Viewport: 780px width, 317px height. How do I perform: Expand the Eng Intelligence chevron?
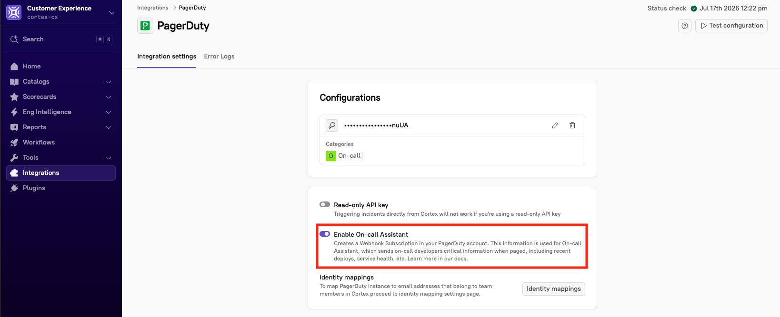[x=109, y=112]
